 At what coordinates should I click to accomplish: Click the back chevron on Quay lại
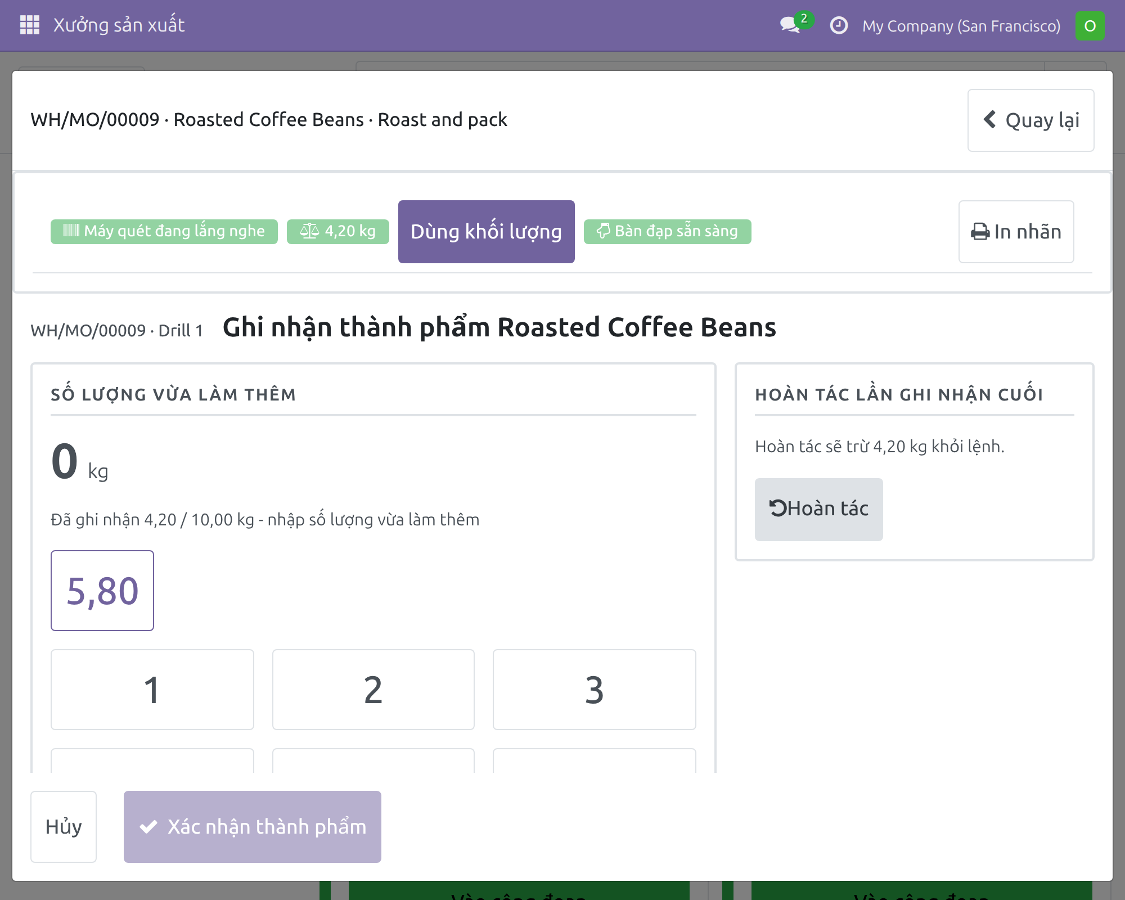point(989,119)
